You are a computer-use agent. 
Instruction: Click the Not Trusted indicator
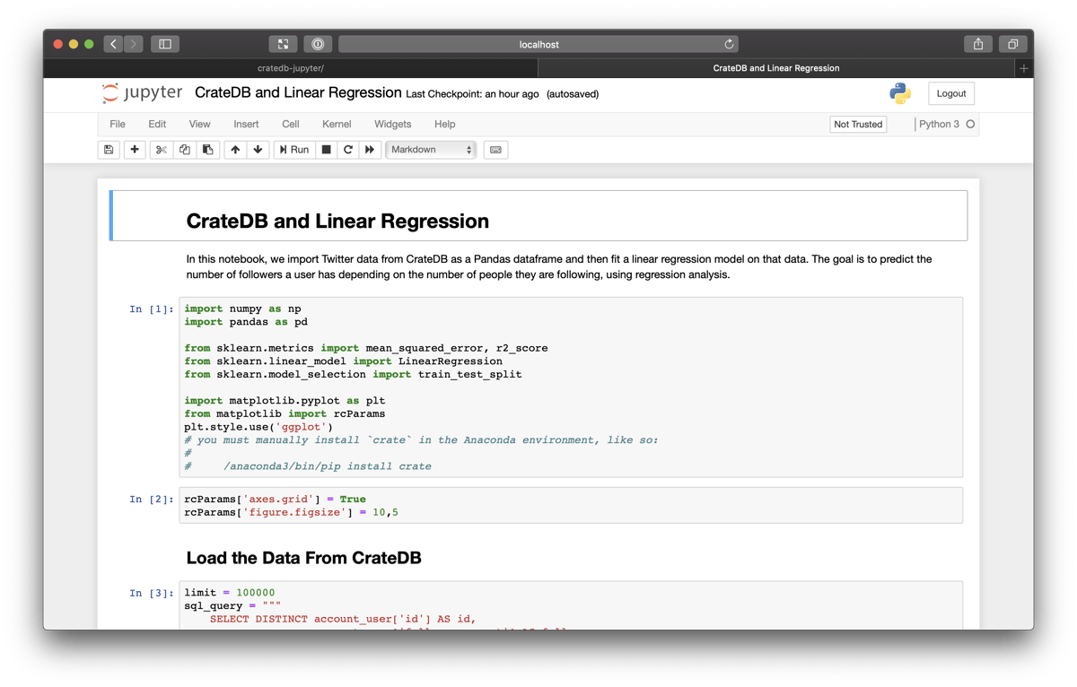tap(858, 124)
